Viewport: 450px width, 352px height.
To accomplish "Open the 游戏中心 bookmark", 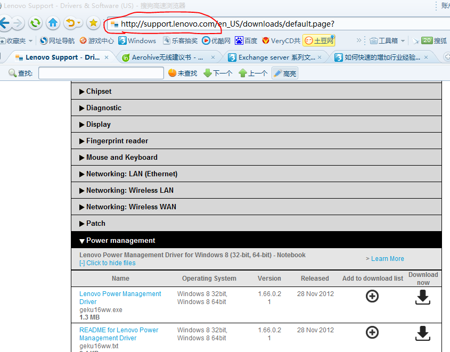I will pyautogui.click(x=97, y=40).
